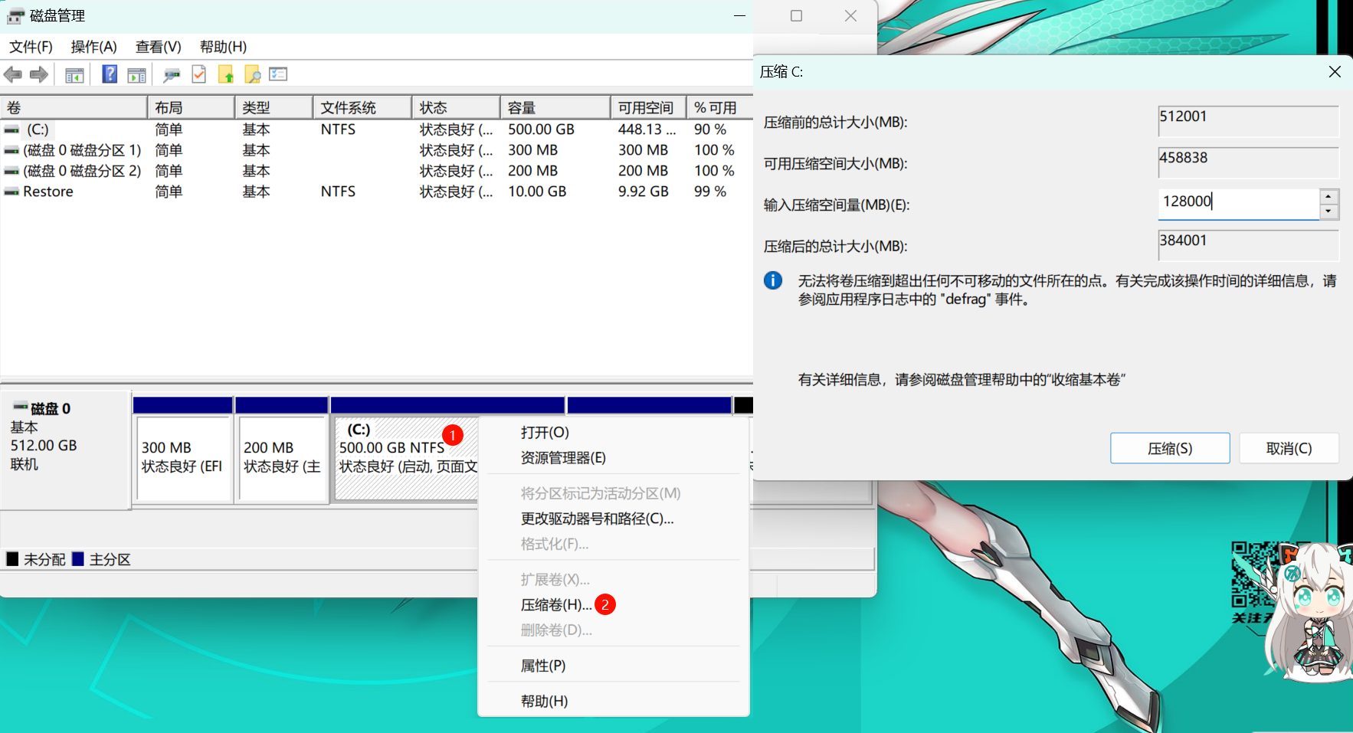The height and width of the screenshot is (733, 1353).
Task: Choose 更改驱动器号和路径(C)... from context menu
Action: (597, 519)
